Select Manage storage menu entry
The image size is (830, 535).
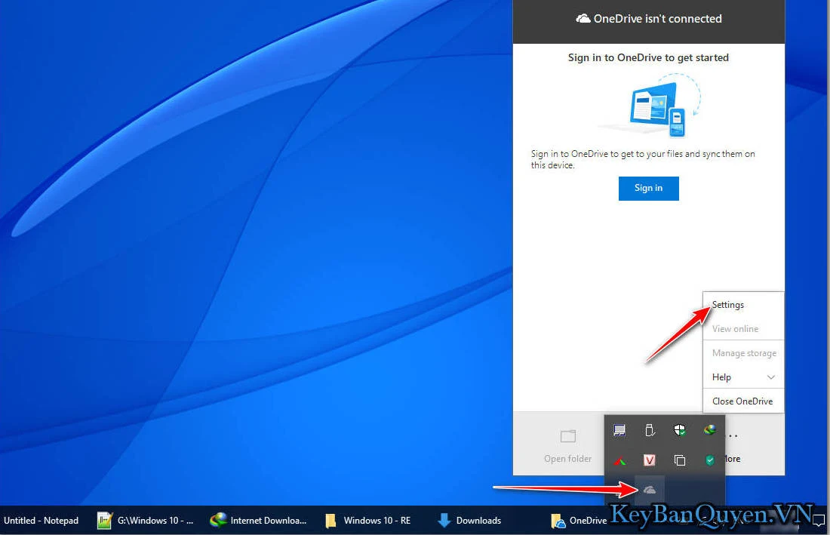coord(744,353)
